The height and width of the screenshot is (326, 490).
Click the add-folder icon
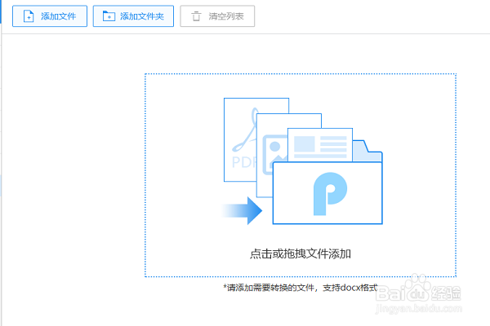tap(109, 16)
